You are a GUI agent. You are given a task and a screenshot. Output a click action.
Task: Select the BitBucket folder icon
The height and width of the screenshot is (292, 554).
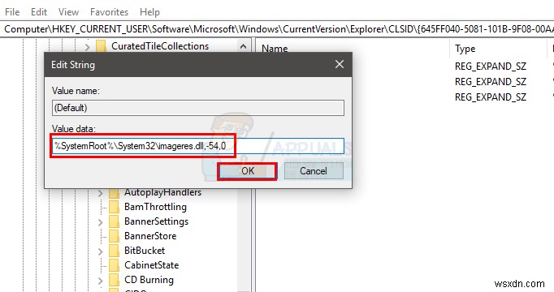114,251
